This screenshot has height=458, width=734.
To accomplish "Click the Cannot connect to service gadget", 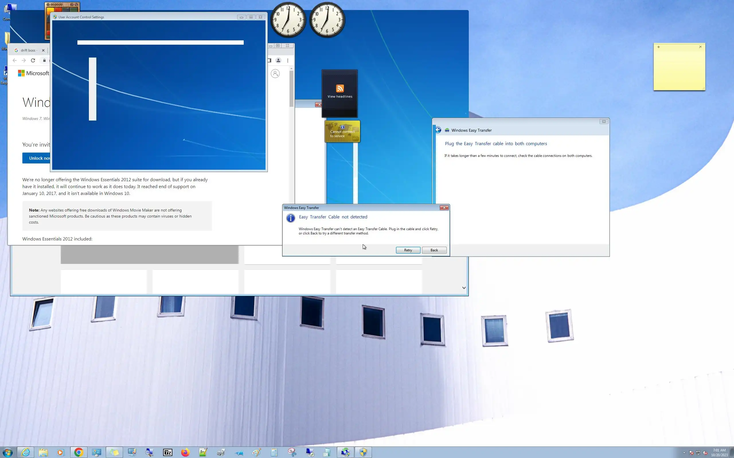I will (342, 131).
